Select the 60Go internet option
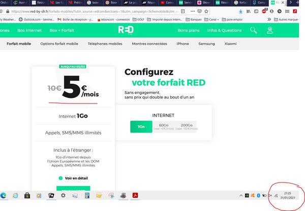 click(x=164, y=127)
